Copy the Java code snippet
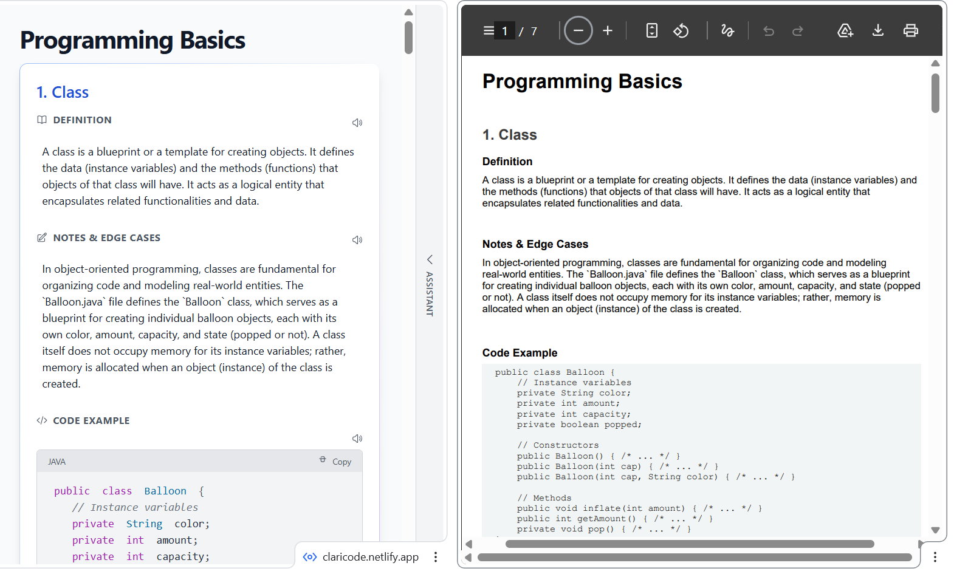 point(335,462)
